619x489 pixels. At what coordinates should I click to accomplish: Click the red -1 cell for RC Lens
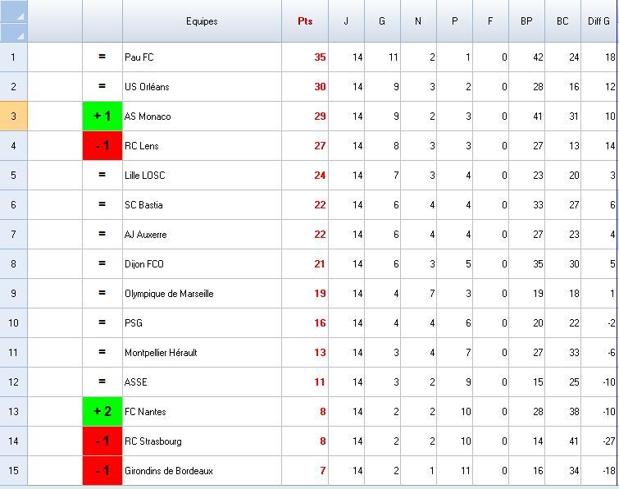[x=102, y=146]
